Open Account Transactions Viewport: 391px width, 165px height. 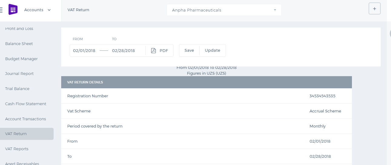[x=25, y=119]
